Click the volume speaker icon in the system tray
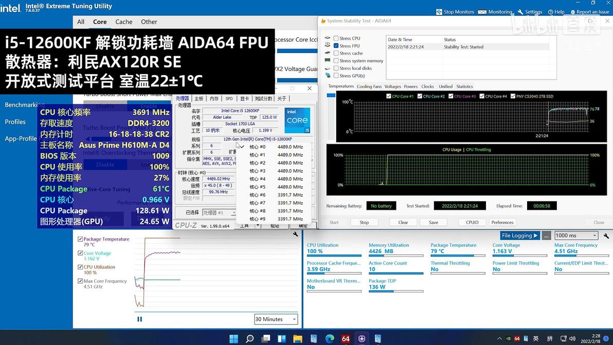The image size is (613, 345). coord(572,339)
